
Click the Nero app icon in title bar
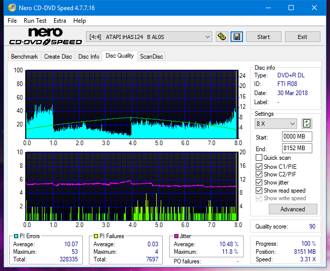tap(12, 8)
